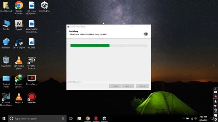Image resolution: width=218 pixels, height=122 pixels.
Task: Open the 7:50 AM clock and date
Action: pyautogui.click(x=203, y=119)
